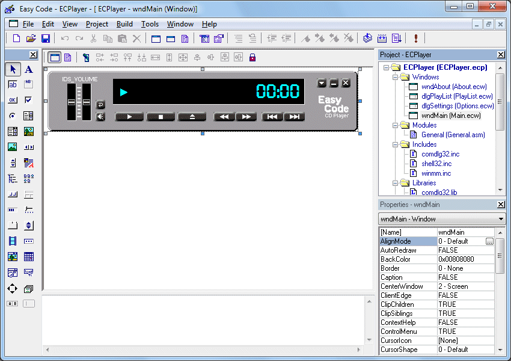Toggle the repeat button on CD player
Viewport: 511px width, 361px height.
click(100, 105)
